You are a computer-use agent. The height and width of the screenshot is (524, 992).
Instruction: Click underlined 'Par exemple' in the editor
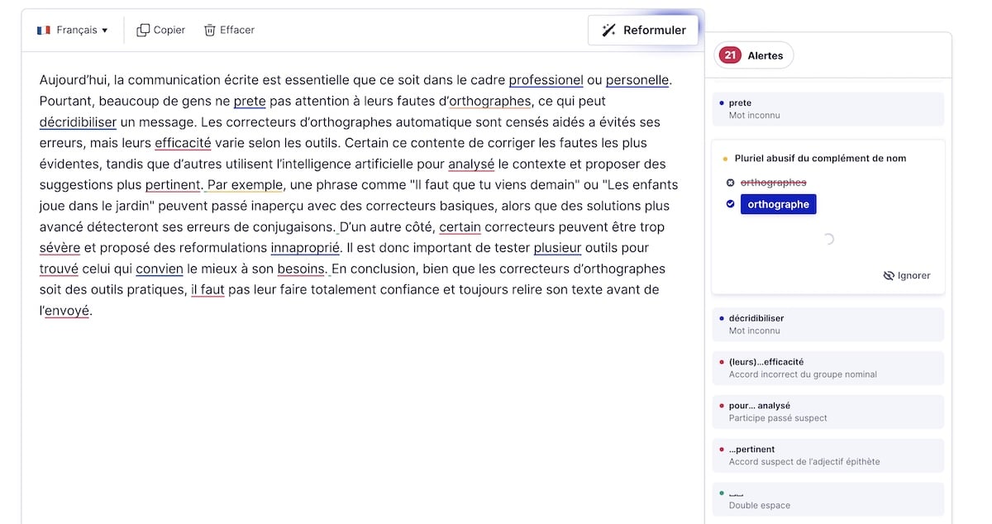click(x=245, y=185)
